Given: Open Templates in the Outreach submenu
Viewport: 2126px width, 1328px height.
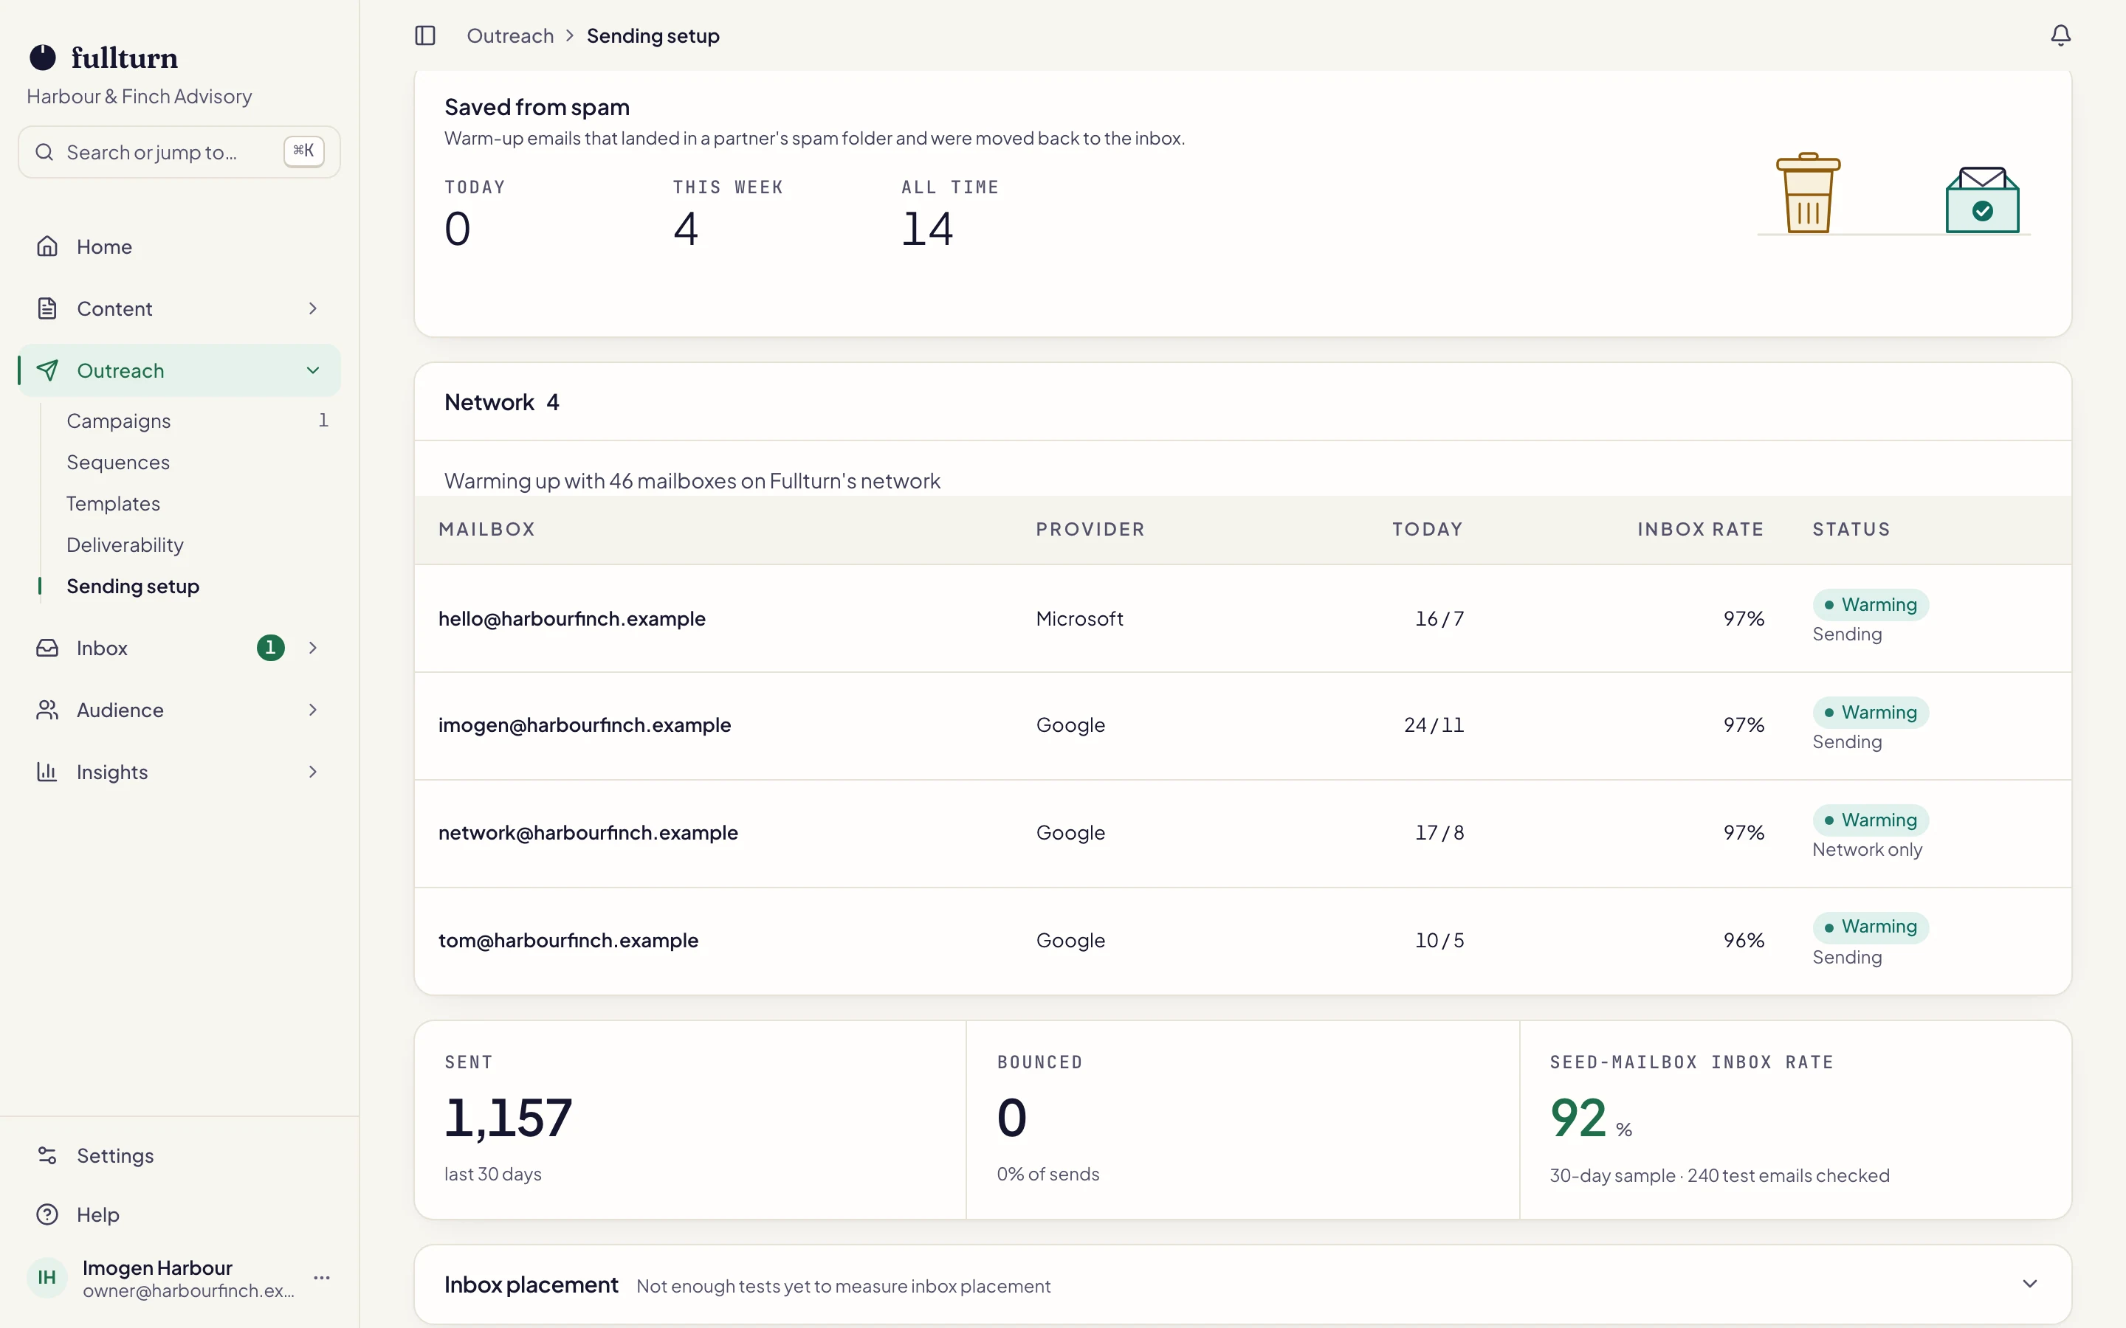Looking at the screenshot, I should [114, 503].
